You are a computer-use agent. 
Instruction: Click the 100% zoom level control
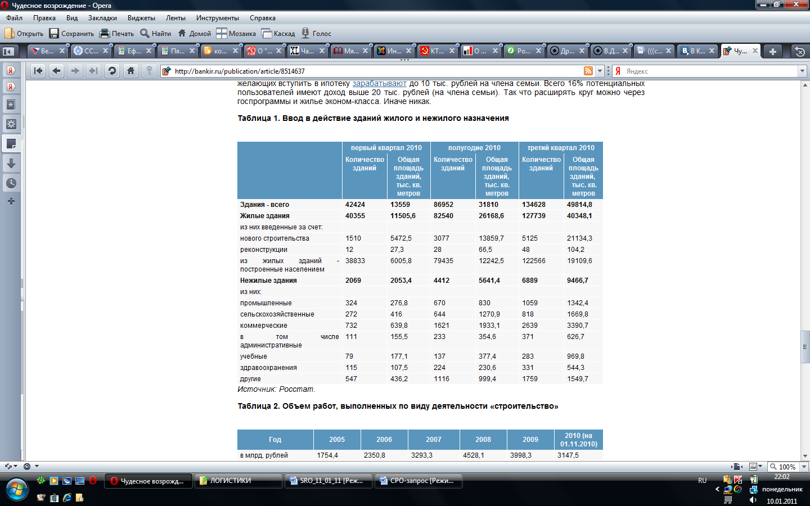[784, 467]
